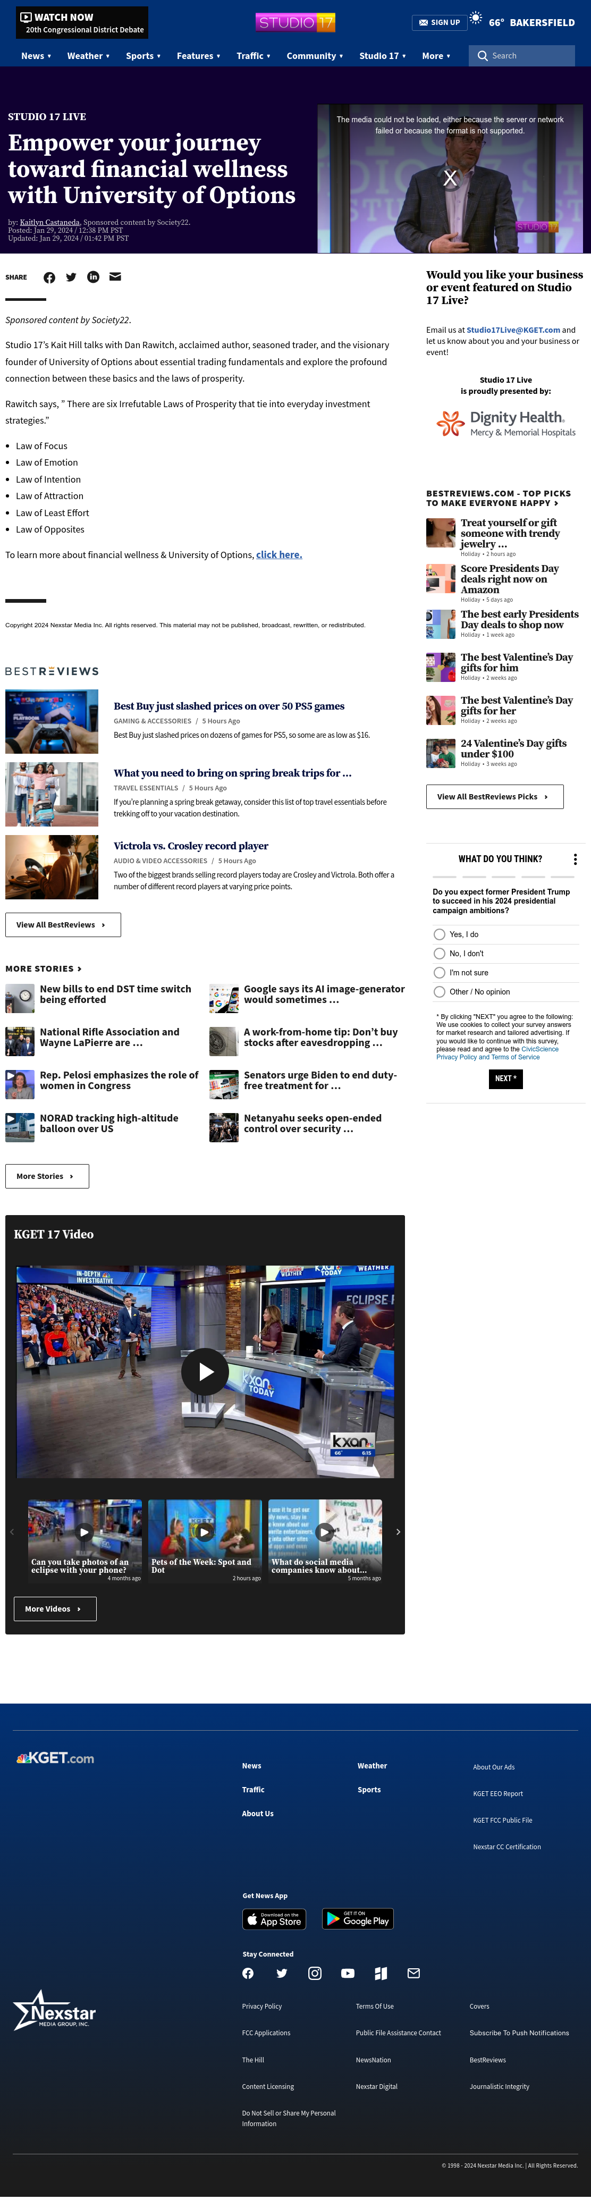
Task: Click View All BestReviews Picks button
Action: (495, 796)
